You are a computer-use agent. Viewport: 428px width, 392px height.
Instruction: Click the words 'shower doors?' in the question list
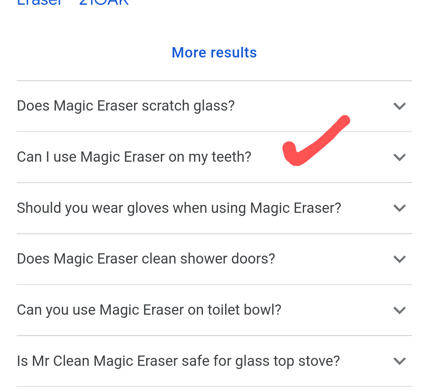point(227,259)
